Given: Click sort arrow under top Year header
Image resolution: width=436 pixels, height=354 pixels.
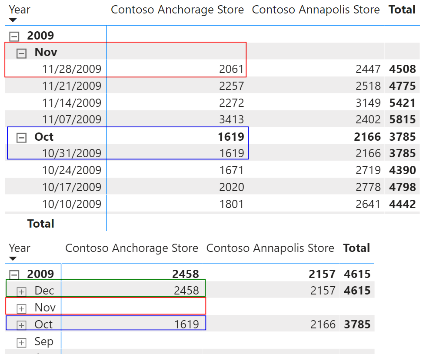Looking at the screenshot, I should [x=13, y=20].
